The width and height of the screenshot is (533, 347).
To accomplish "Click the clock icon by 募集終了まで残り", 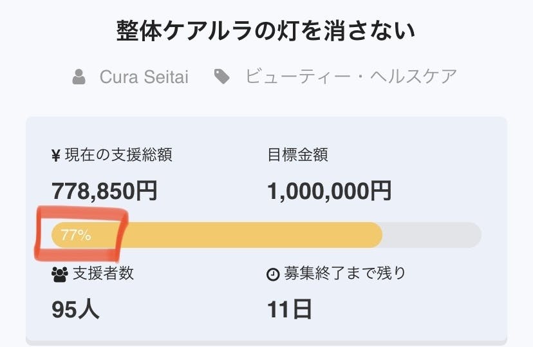I will (x=272, y=274).
